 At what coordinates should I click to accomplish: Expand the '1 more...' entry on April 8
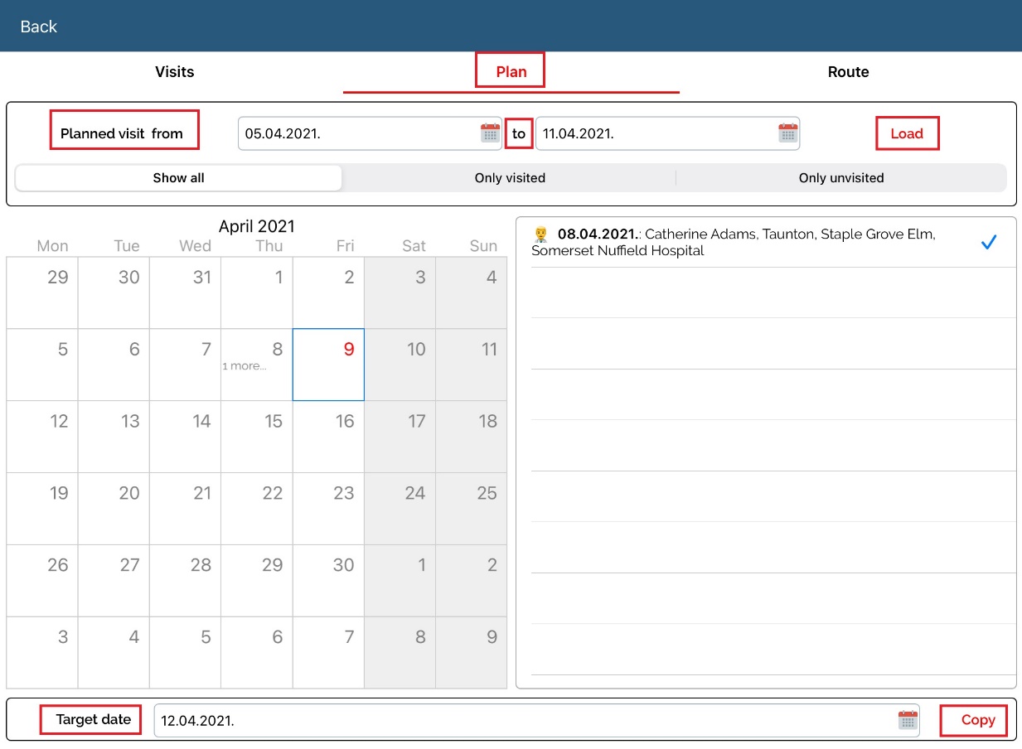point(245,366)
